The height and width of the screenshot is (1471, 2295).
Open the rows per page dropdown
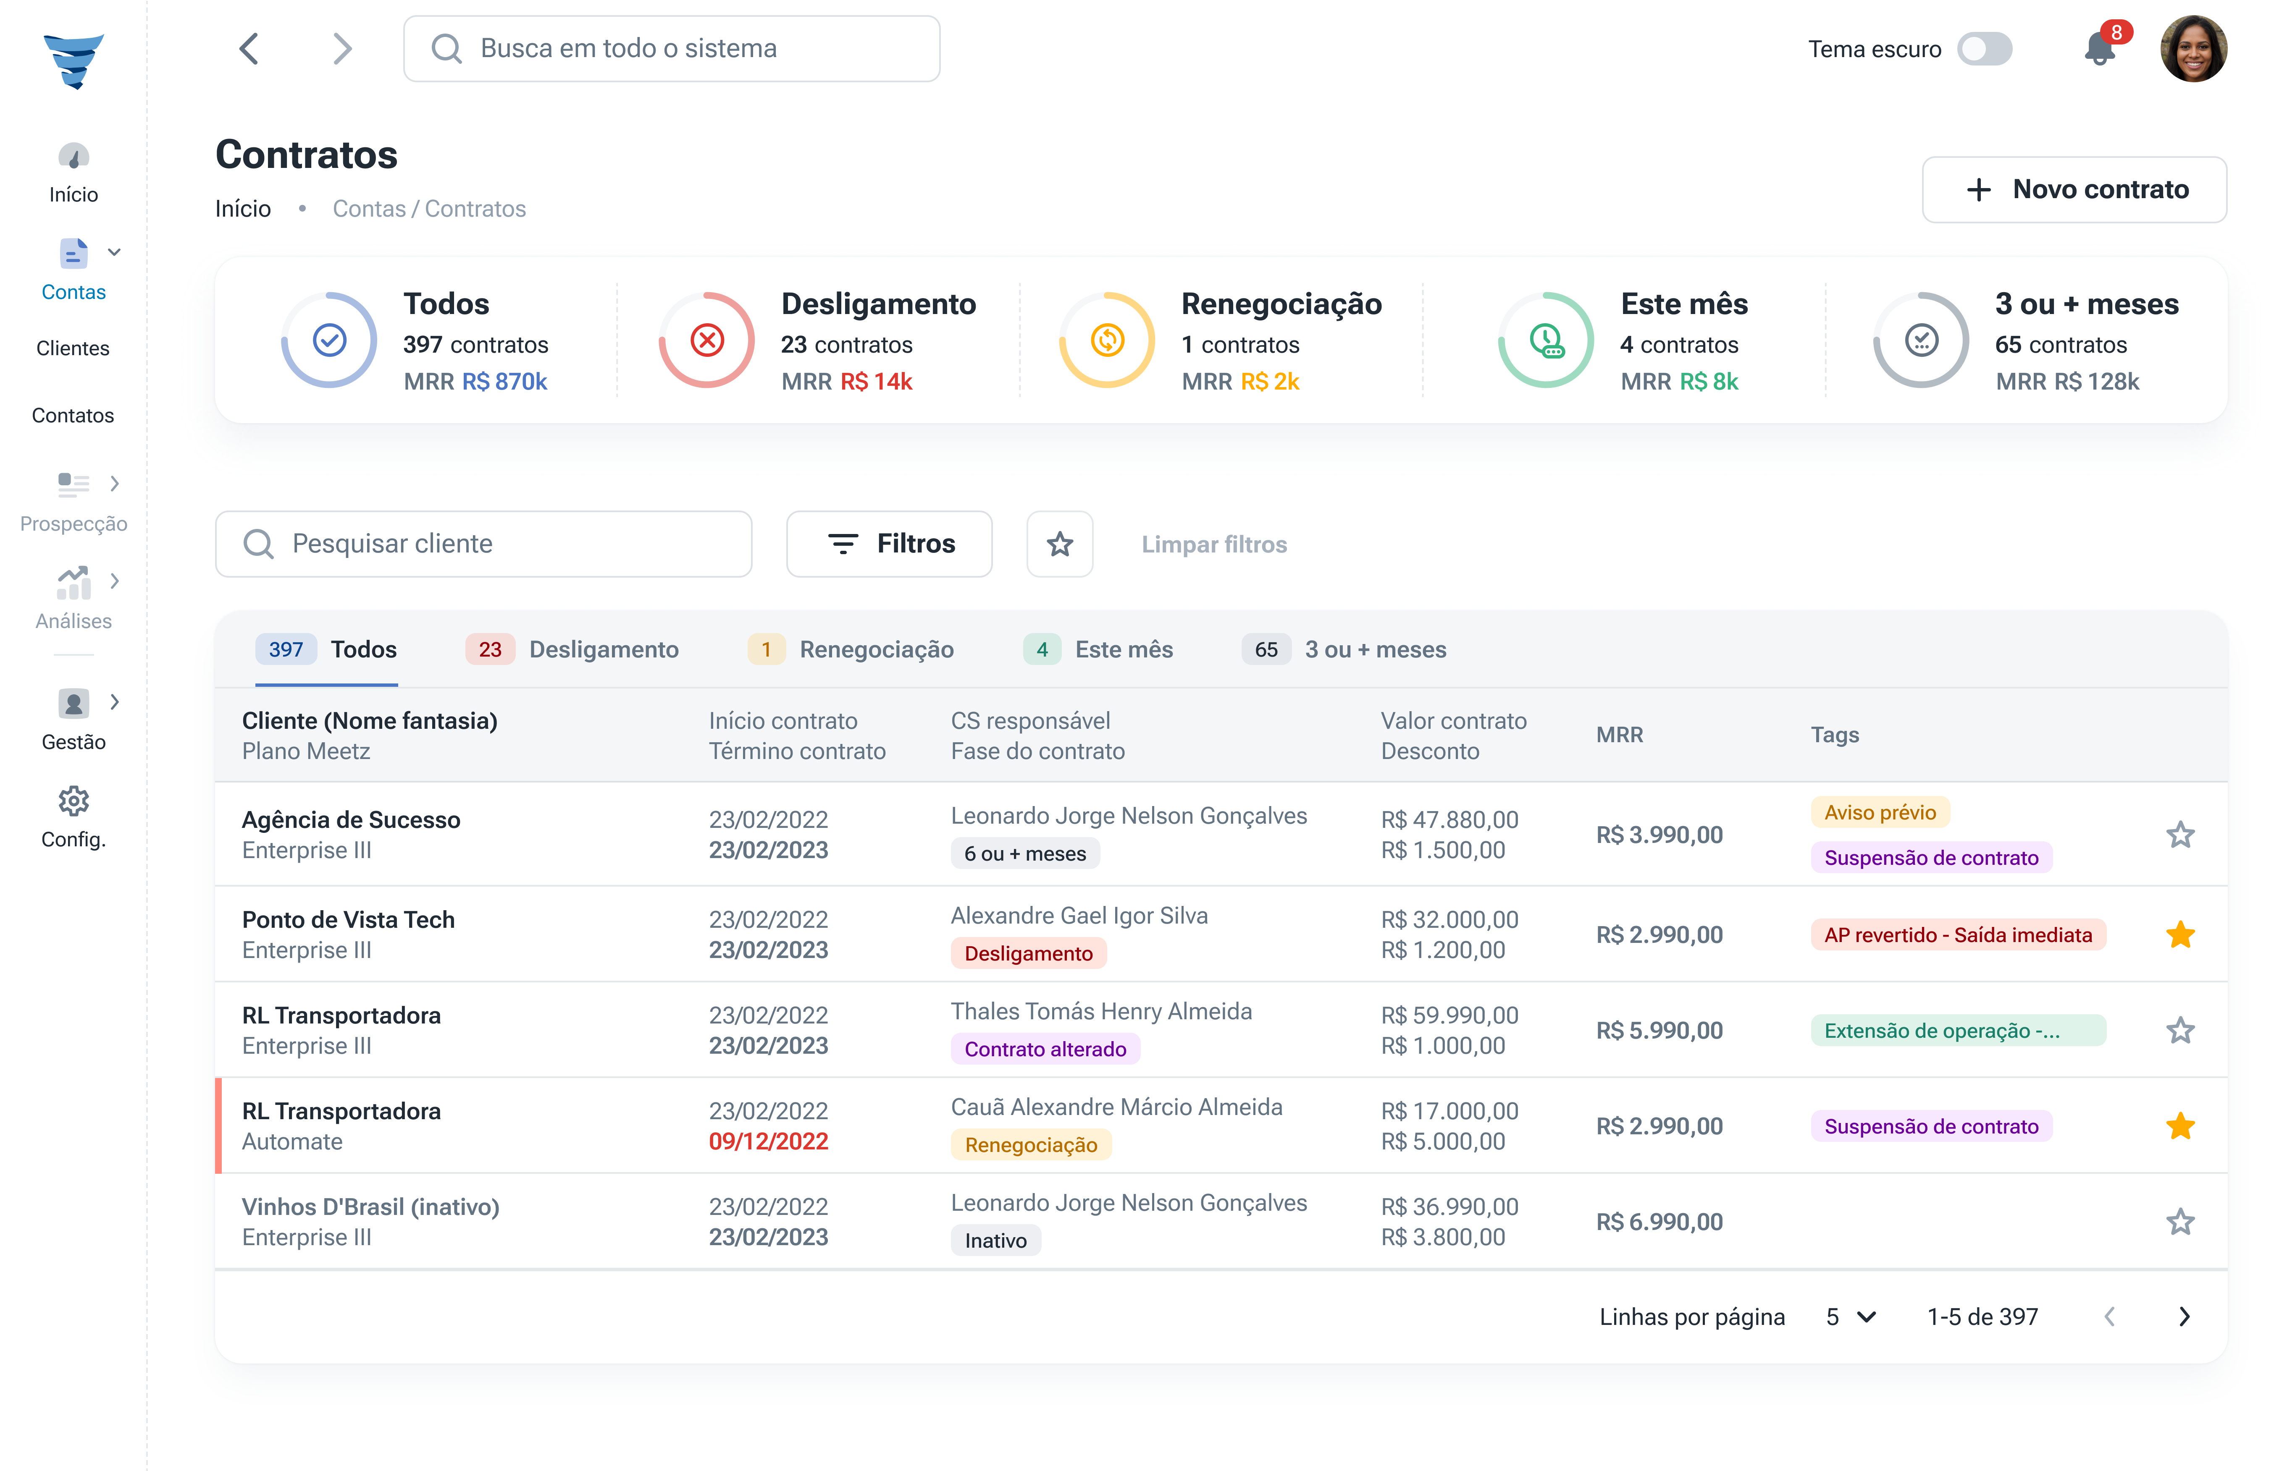[1850, 1317]
